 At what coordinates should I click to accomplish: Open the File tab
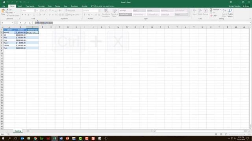click(4, 6)
